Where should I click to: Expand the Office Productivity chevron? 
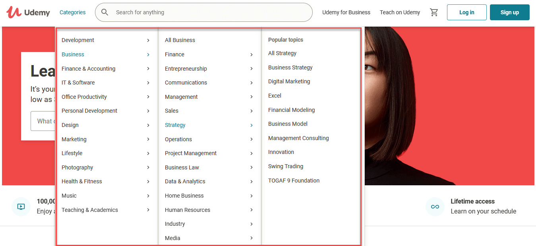(x=148, y=97)
